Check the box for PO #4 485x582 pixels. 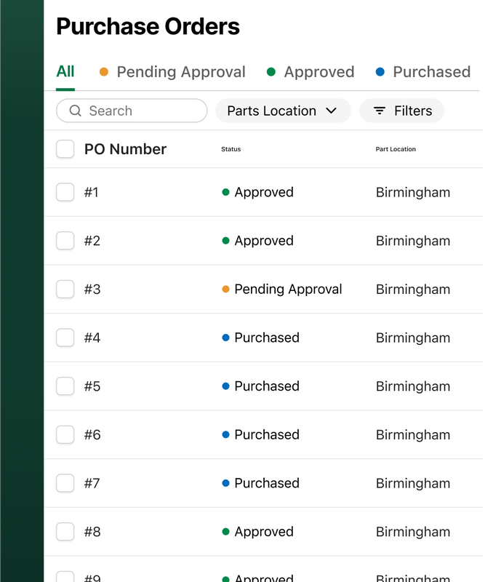pyautogui.click(x=65, y=338)
